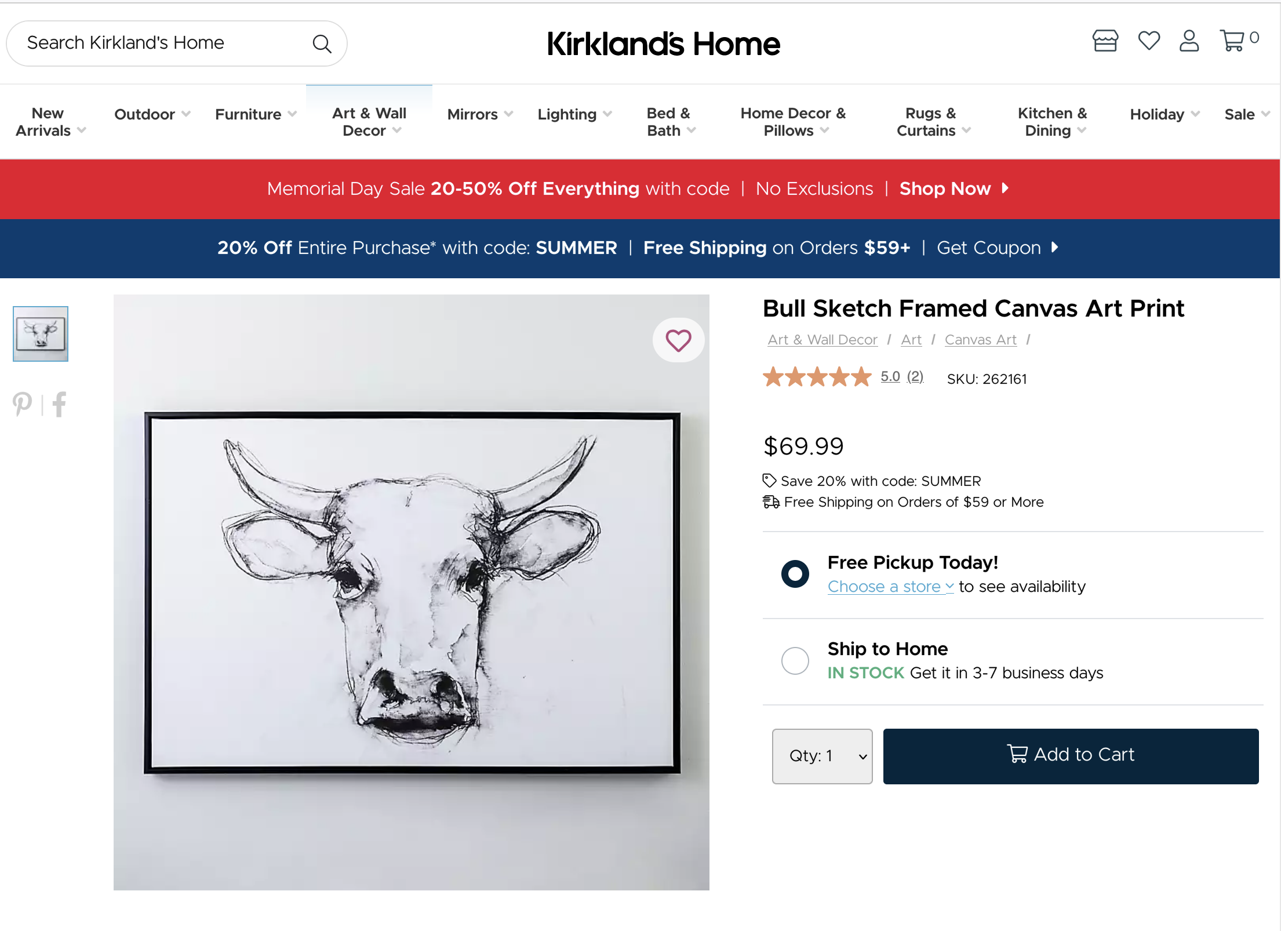Image resolution: width=1281 pixels, height=931 pixels.
Task: Expand Choose a store dropdown link
Action: coord(890,587)
